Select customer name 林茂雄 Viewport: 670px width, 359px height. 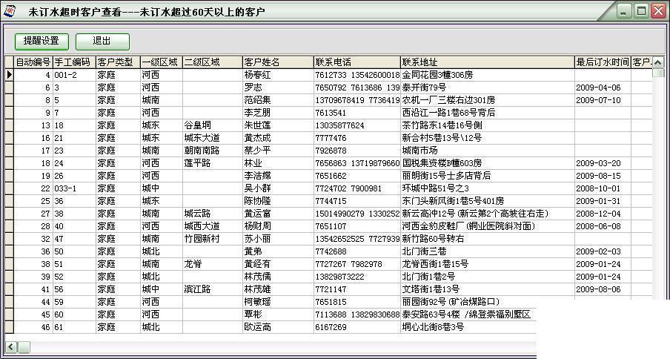[257, 289]
